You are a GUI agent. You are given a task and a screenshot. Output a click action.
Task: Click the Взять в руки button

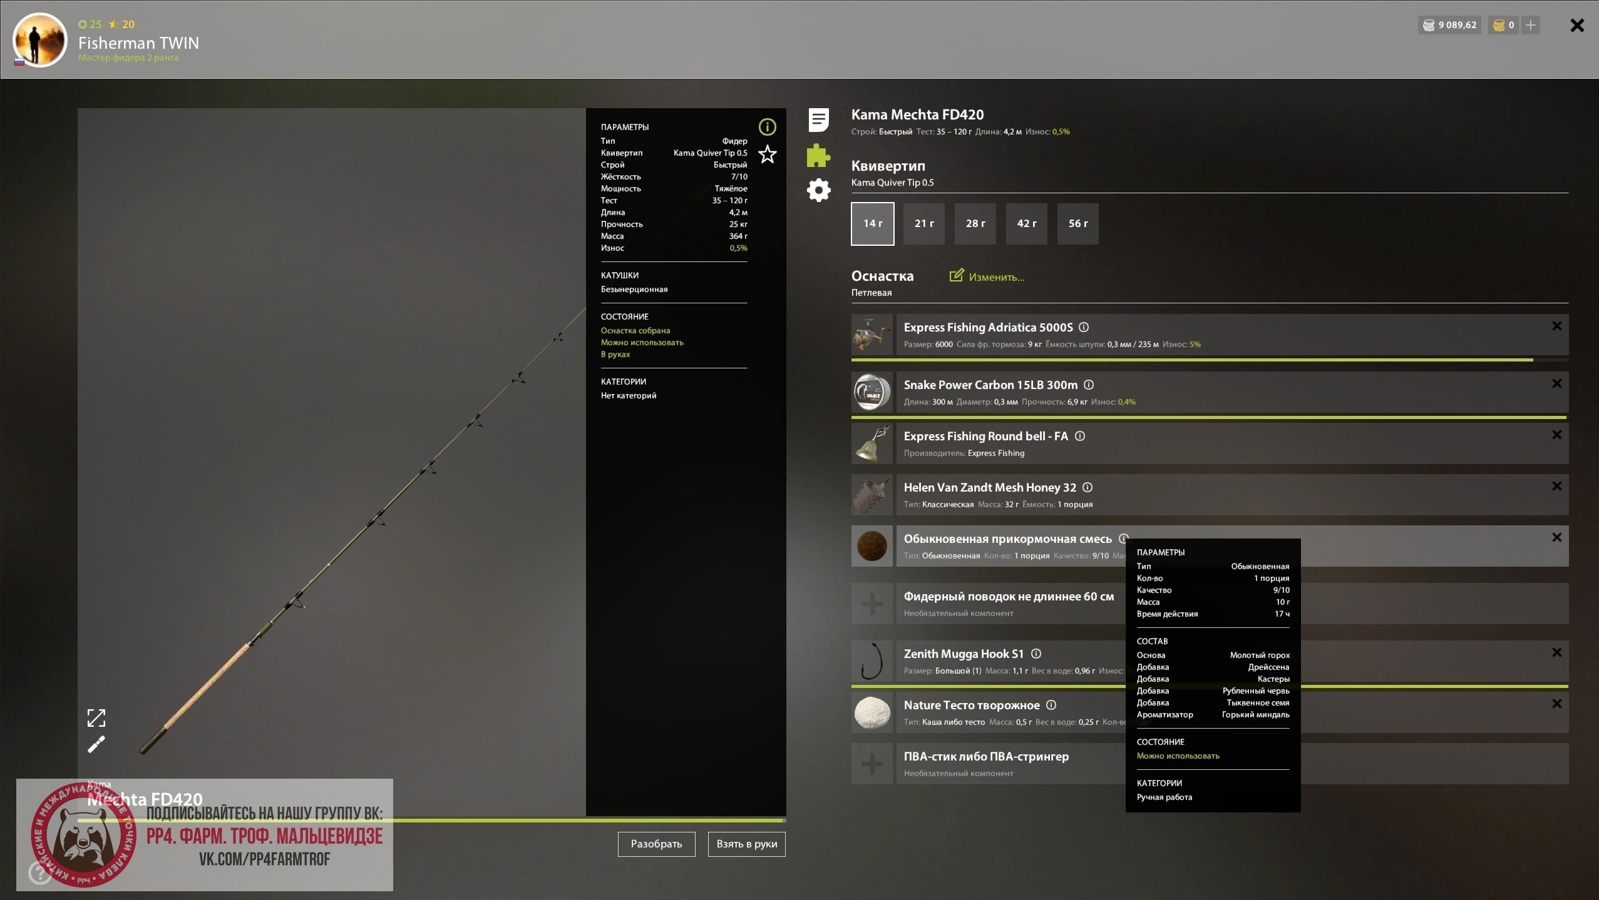pos(746,844)
